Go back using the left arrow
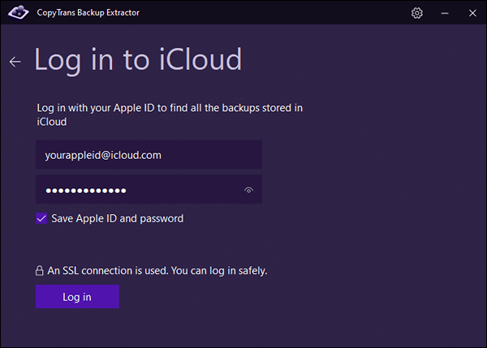 (x=15, y=62)
